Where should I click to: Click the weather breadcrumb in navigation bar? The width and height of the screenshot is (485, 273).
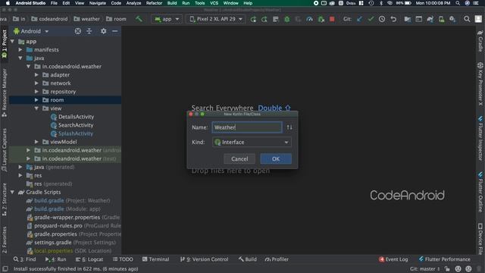[x=86, y=19]
